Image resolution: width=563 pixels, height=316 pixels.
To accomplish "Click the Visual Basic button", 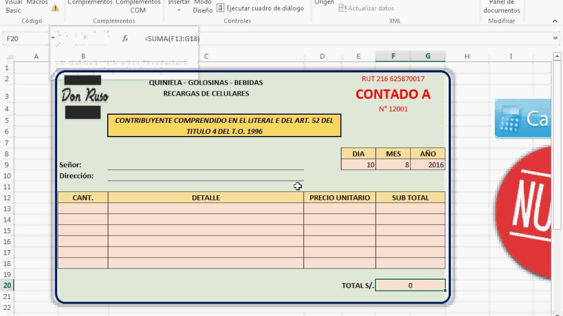I will 13,6.
